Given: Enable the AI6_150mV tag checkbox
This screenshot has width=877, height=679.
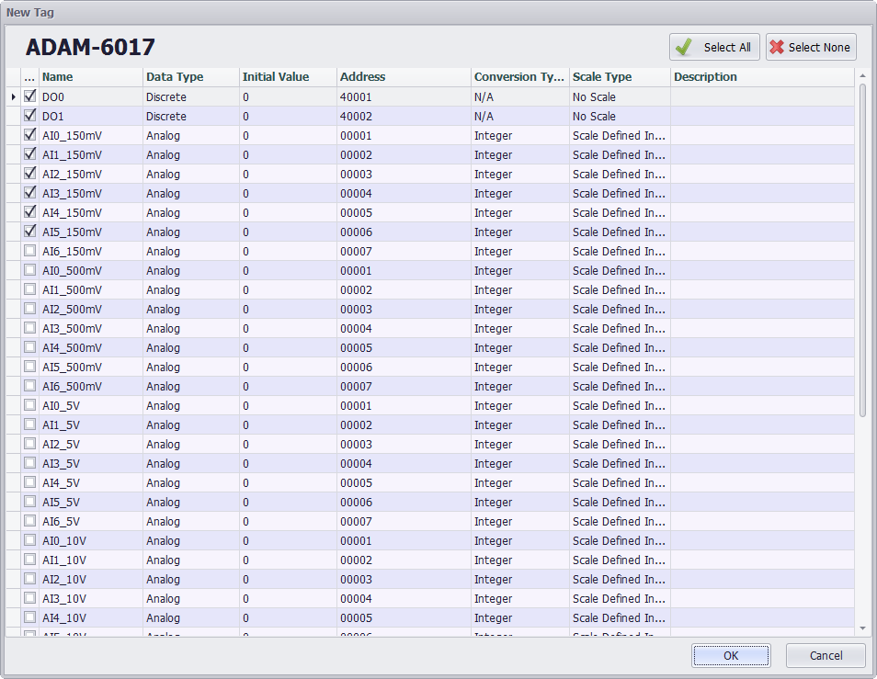Looking at the screenshot, I should [30, 251].
